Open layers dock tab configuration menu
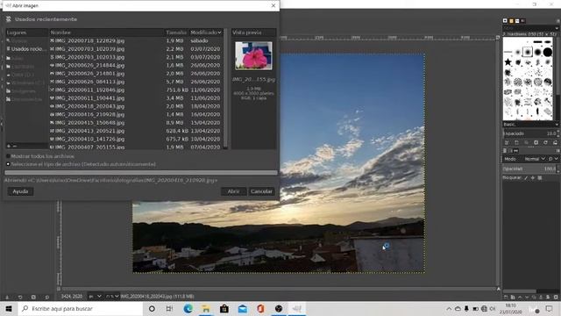 (557, 151)
